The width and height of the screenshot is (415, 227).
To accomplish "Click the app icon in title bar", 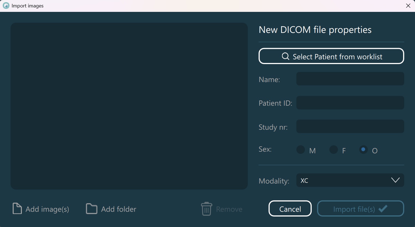I will click(x=6, y=6).
